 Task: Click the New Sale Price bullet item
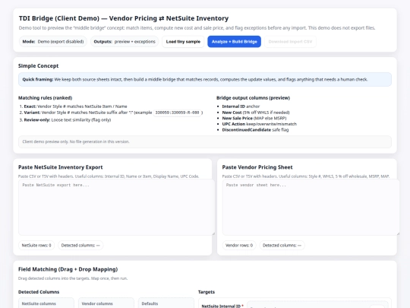(254, 118)
